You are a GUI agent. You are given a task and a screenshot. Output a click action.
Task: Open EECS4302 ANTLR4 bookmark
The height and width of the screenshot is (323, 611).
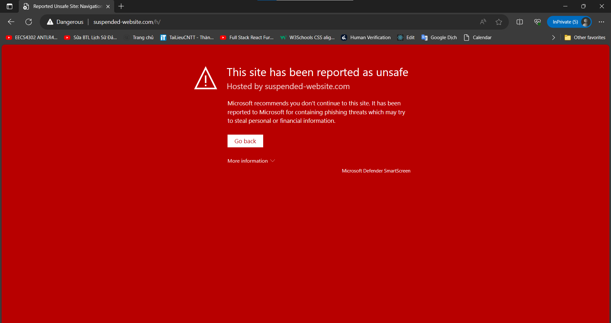tap(32, 38)
